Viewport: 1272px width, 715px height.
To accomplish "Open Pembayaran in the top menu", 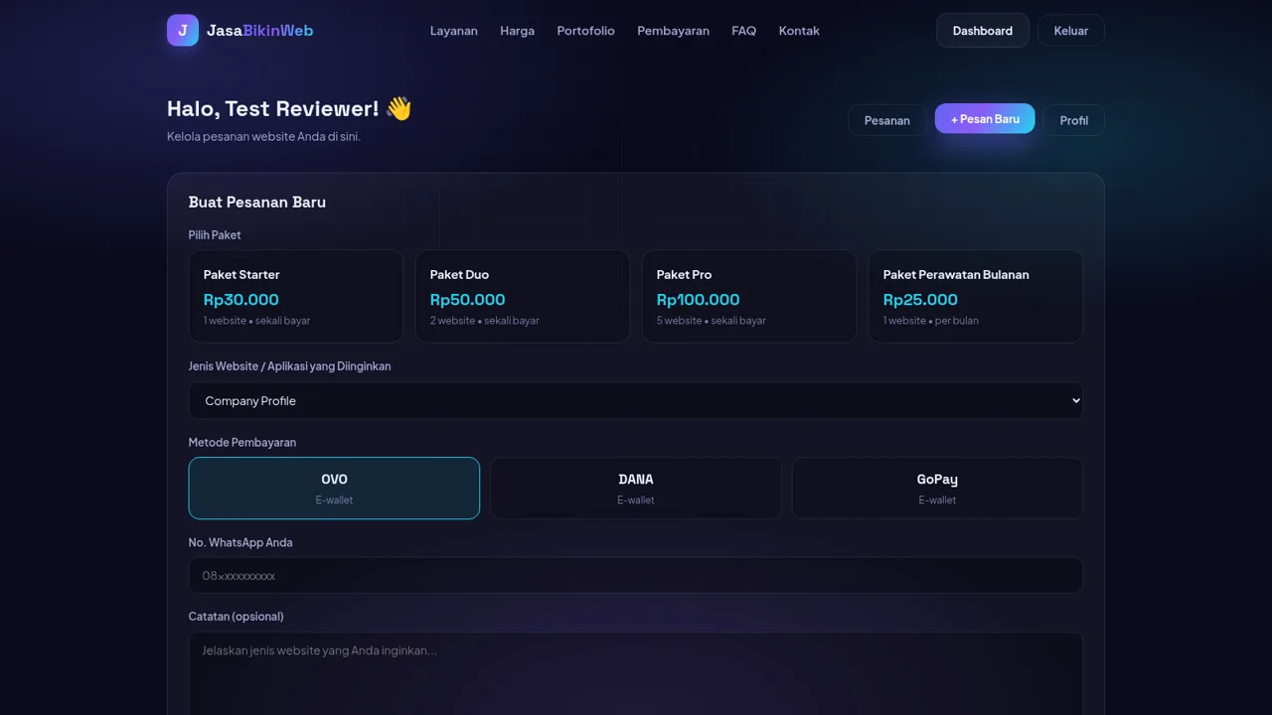I will (674, 31).
